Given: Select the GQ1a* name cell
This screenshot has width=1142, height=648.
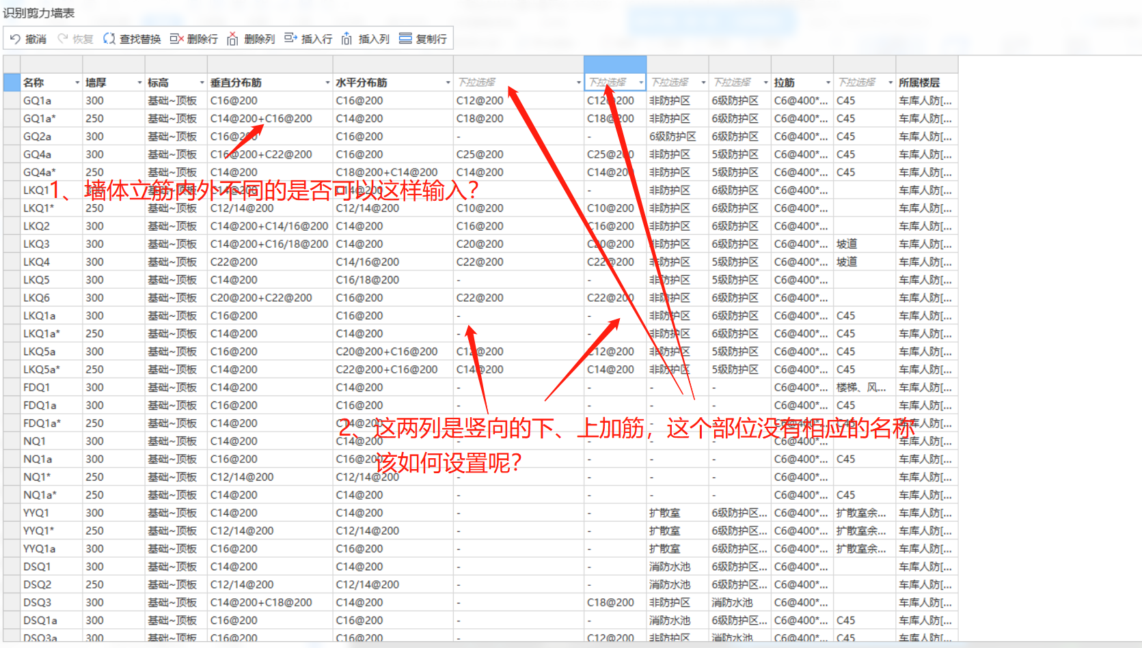Looking at the screenshot, I should [51, 118].
